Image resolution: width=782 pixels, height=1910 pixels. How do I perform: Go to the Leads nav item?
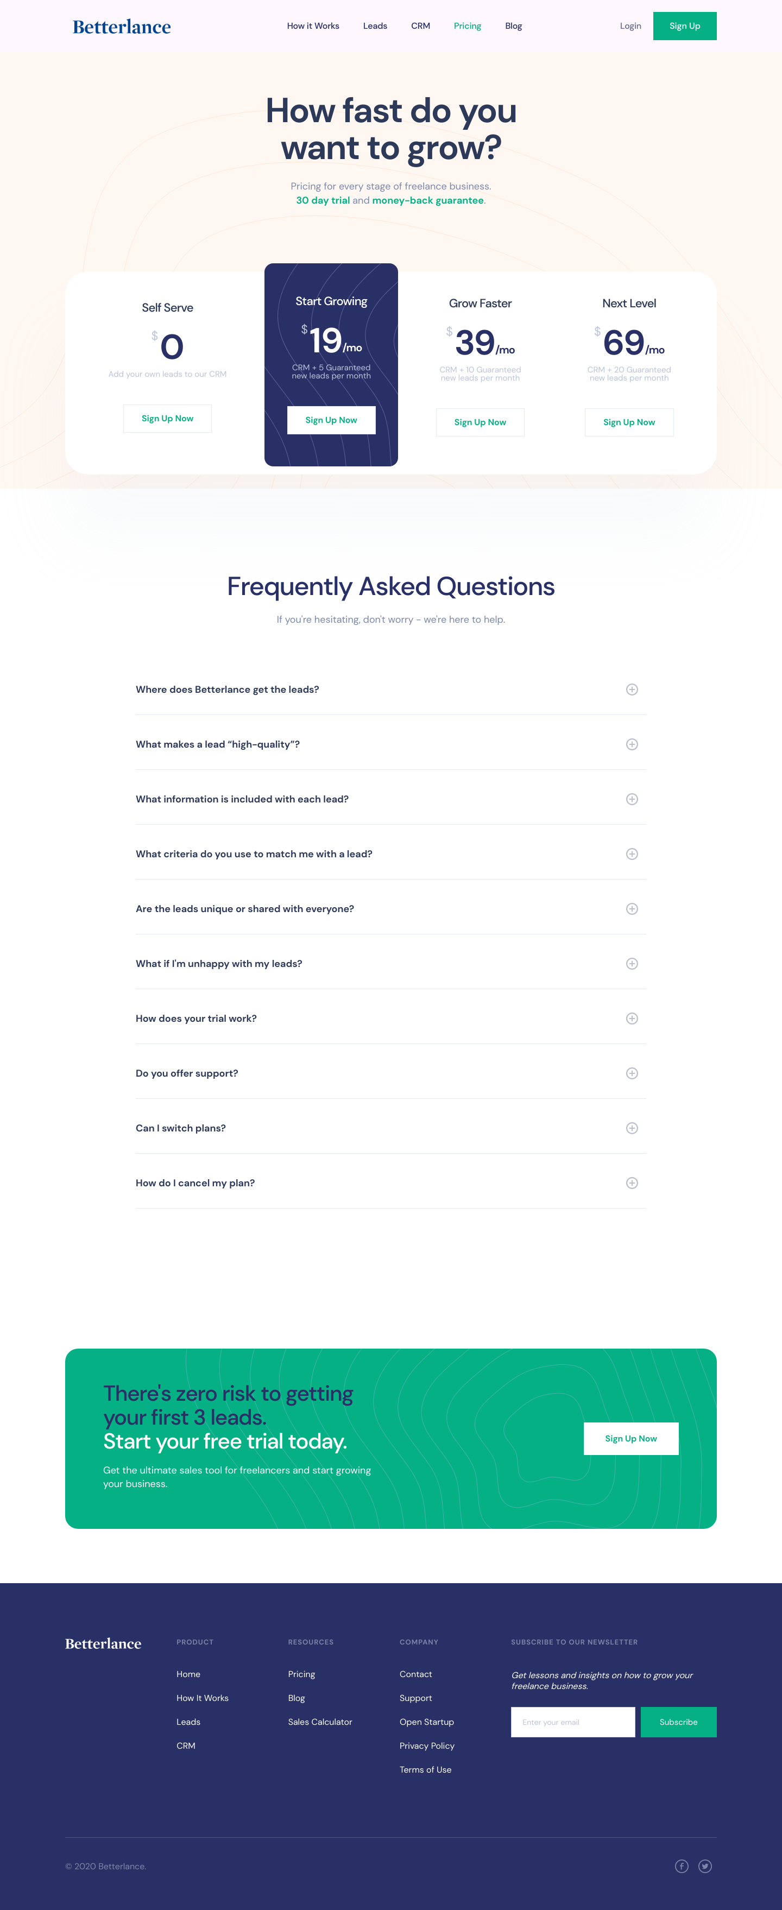[375, 26]
